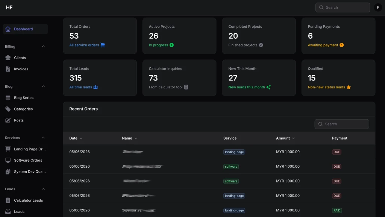Viewport: 385px width, 217px height.
Task: Click the warning icon beside Awaiting payment
Action: 341,45
